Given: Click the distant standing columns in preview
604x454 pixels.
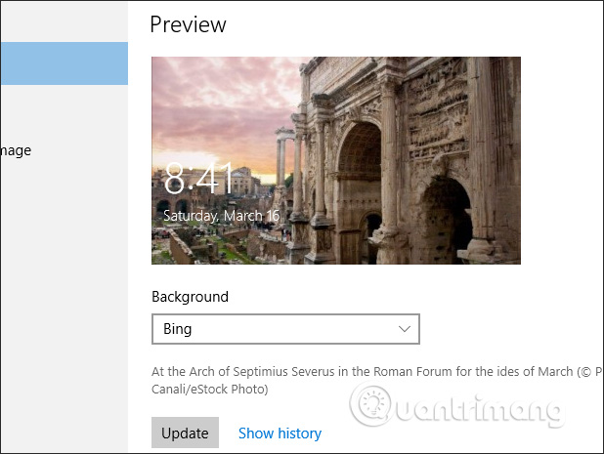Looking at the screenshot, I should click(284, 161).
